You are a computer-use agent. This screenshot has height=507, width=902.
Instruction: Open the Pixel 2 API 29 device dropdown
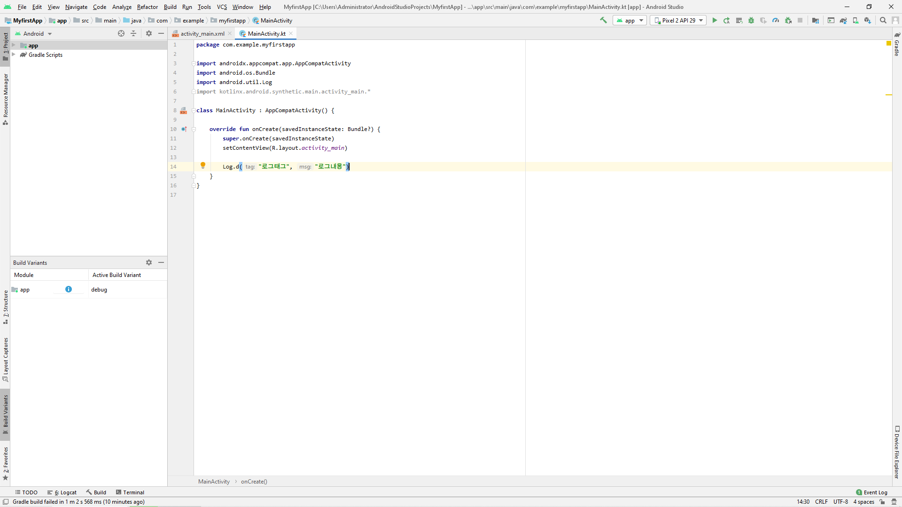678,20
